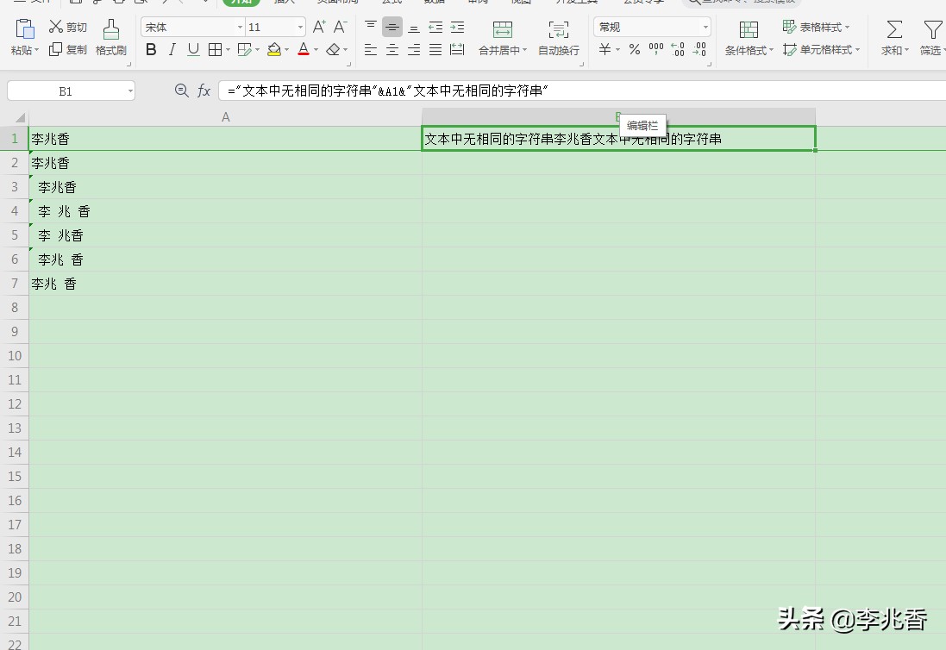Align cell text left
The width and height of the screenshot is (946, 650).
371,49
